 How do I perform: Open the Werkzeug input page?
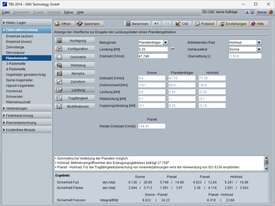pyautogui.click(x=75, y=65)
